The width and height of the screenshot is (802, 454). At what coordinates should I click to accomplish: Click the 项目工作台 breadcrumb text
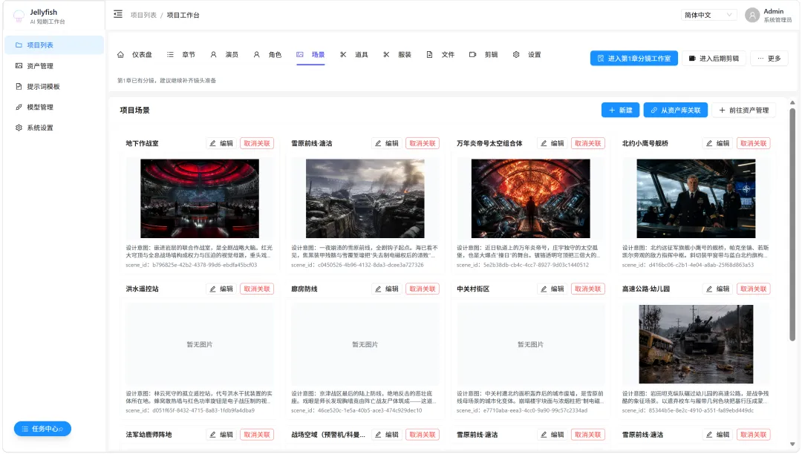tap(183, 15)
